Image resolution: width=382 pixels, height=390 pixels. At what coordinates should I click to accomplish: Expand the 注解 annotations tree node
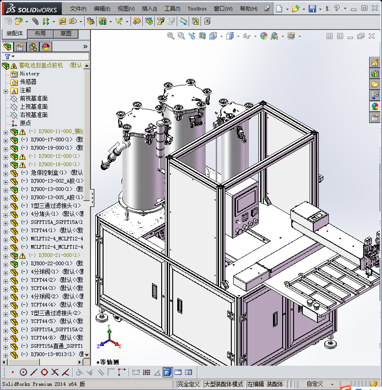tap(5, 90)
